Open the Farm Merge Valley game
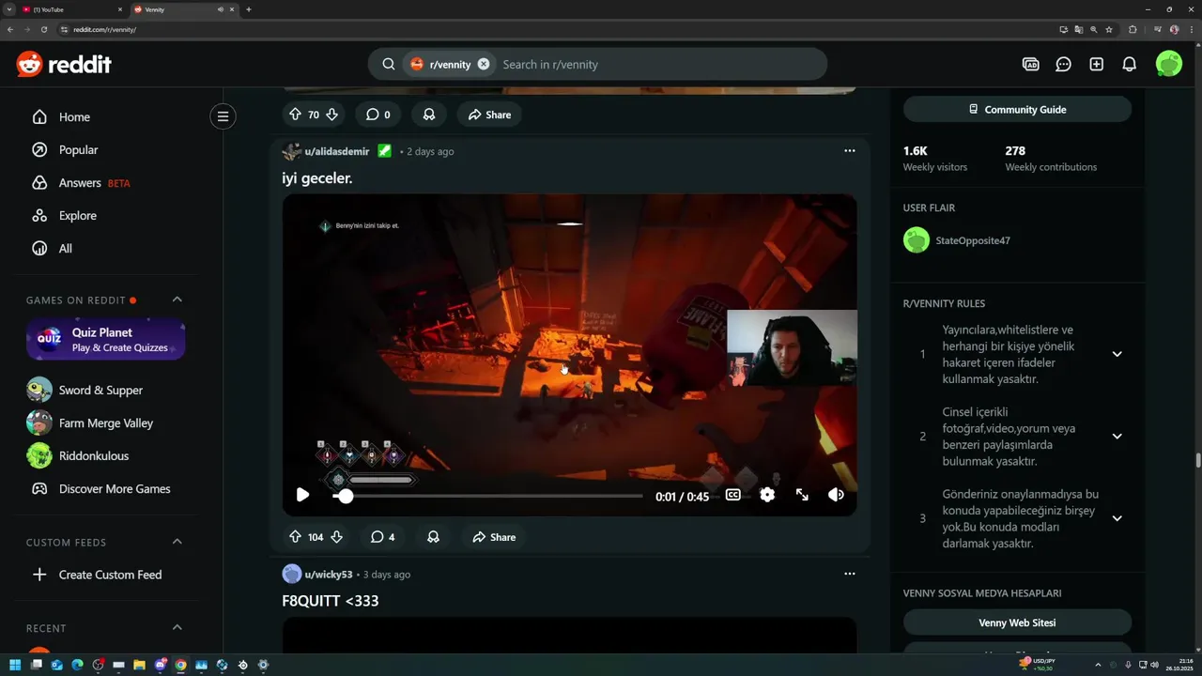 (106, 422)
